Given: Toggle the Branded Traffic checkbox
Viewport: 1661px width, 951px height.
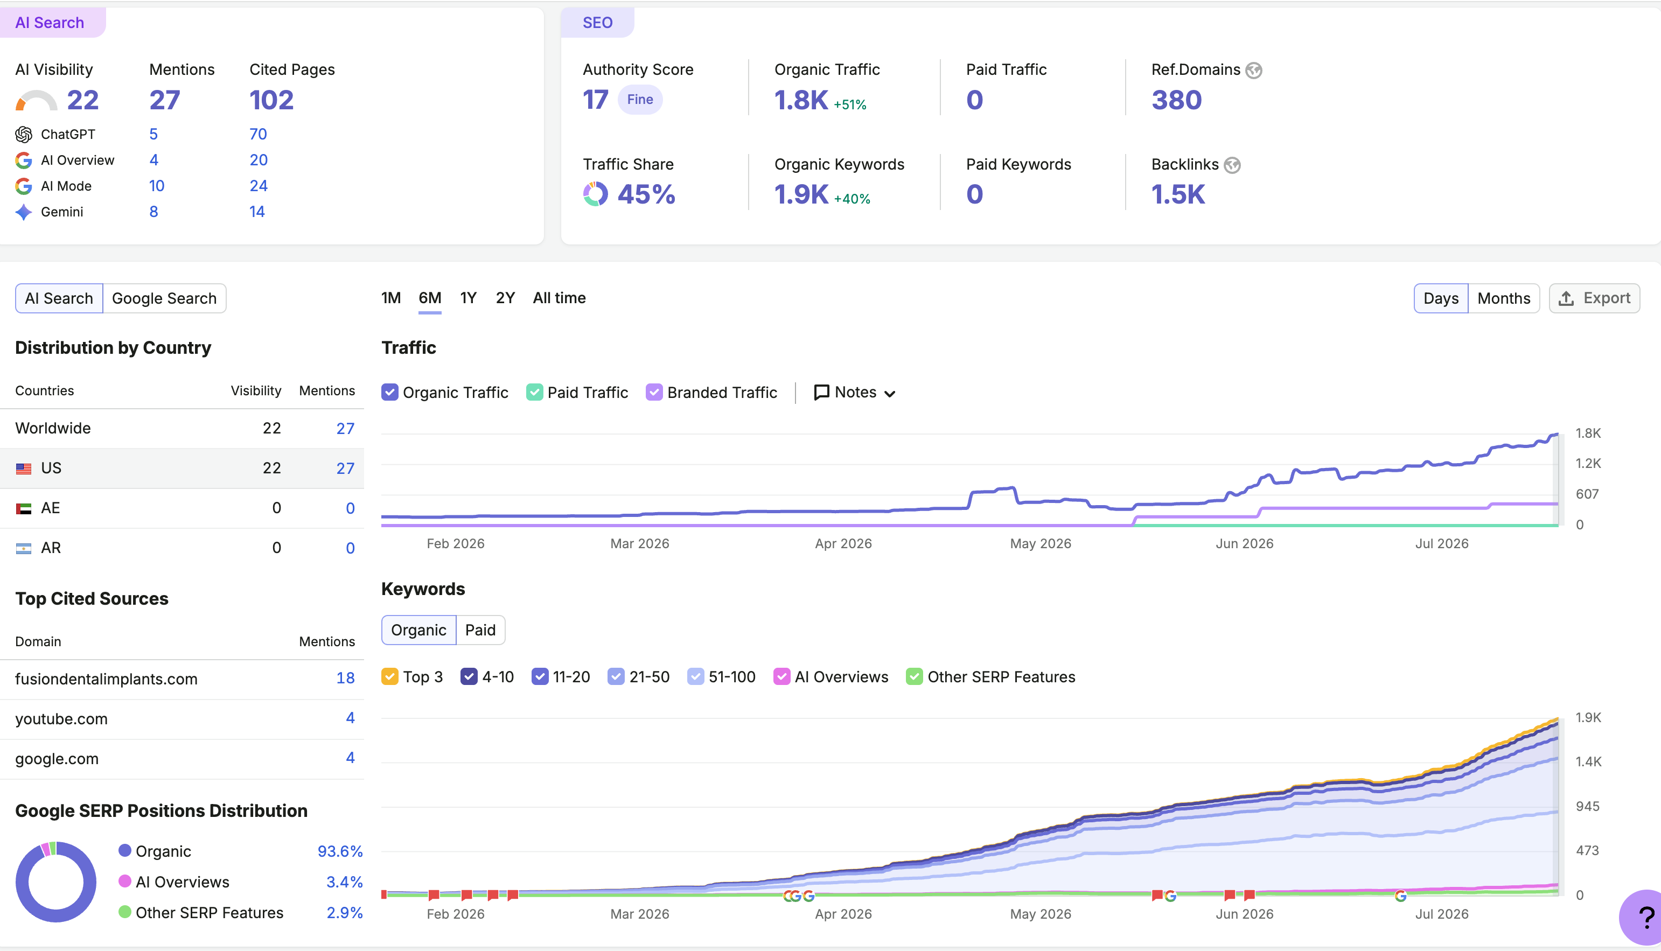Looking at the screenshot, I should pyautogui.click(x=654, y=392).
